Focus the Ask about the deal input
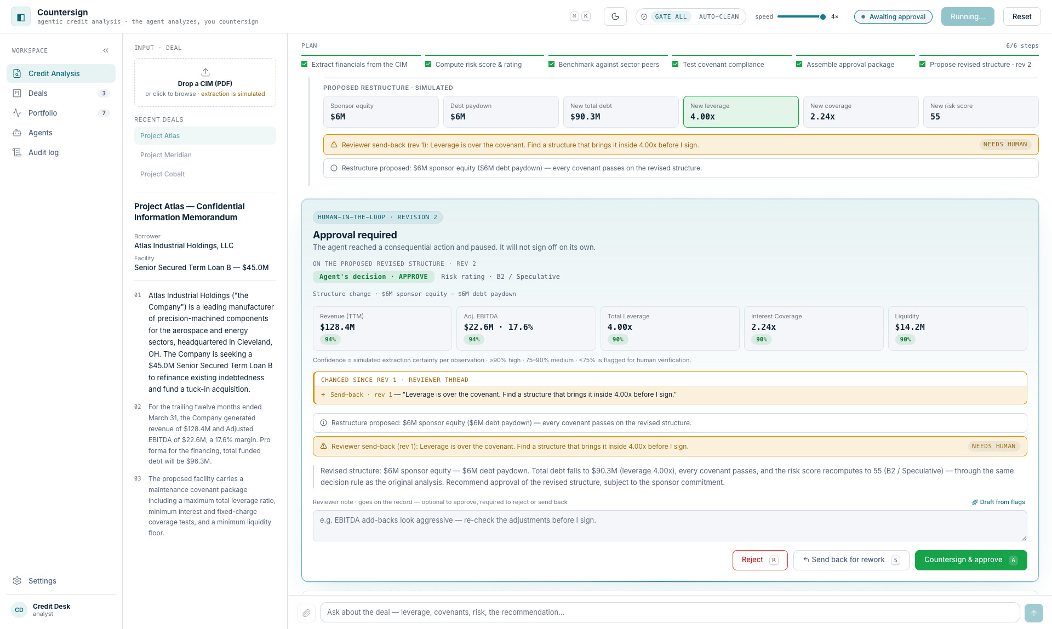This screenshot has height=629, width=1052. (670, 613)
